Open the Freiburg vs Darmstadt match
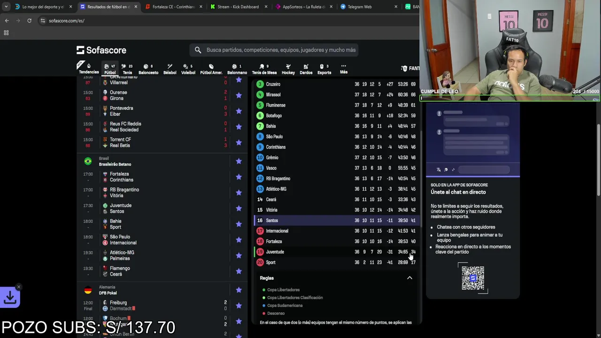 coord(162,306)
